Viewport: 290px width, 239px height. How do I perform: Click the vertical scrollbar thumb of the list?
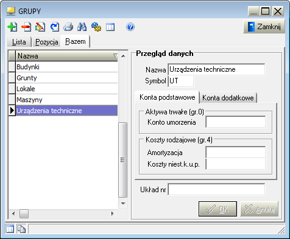tap(122, 160)
